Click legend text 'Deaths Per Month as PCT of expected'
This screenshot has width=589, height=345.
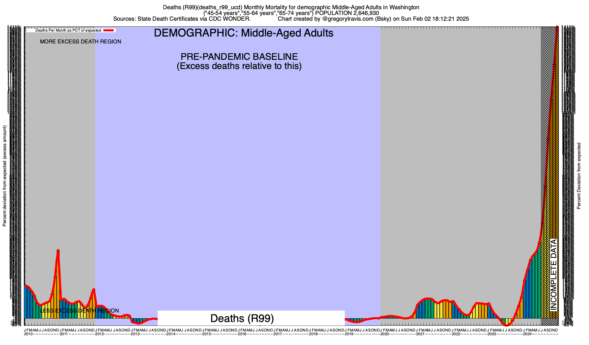point(68,30)
